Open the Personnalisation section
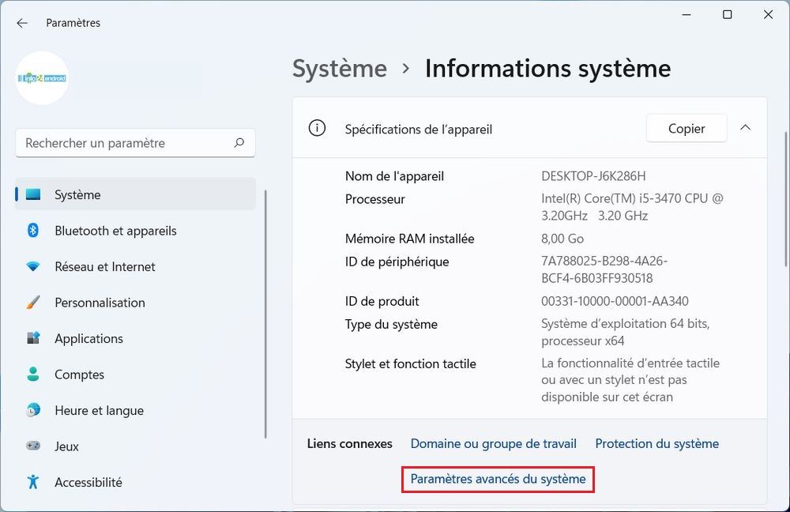 (x=100, y=303)
